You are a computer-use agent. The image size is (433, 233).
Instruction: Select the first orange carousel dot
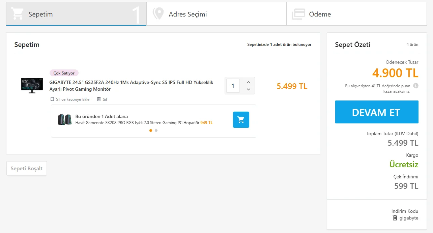point(151,130)
